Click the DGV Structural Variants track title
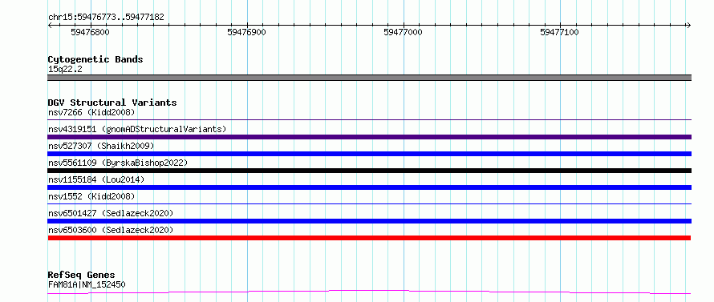 [x=112, y=103]
